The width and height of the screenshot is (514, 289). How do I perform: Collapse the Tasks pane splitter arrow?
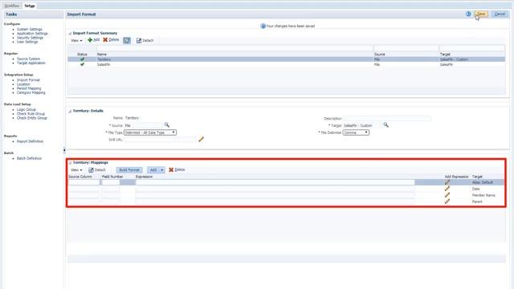(64, 150)
